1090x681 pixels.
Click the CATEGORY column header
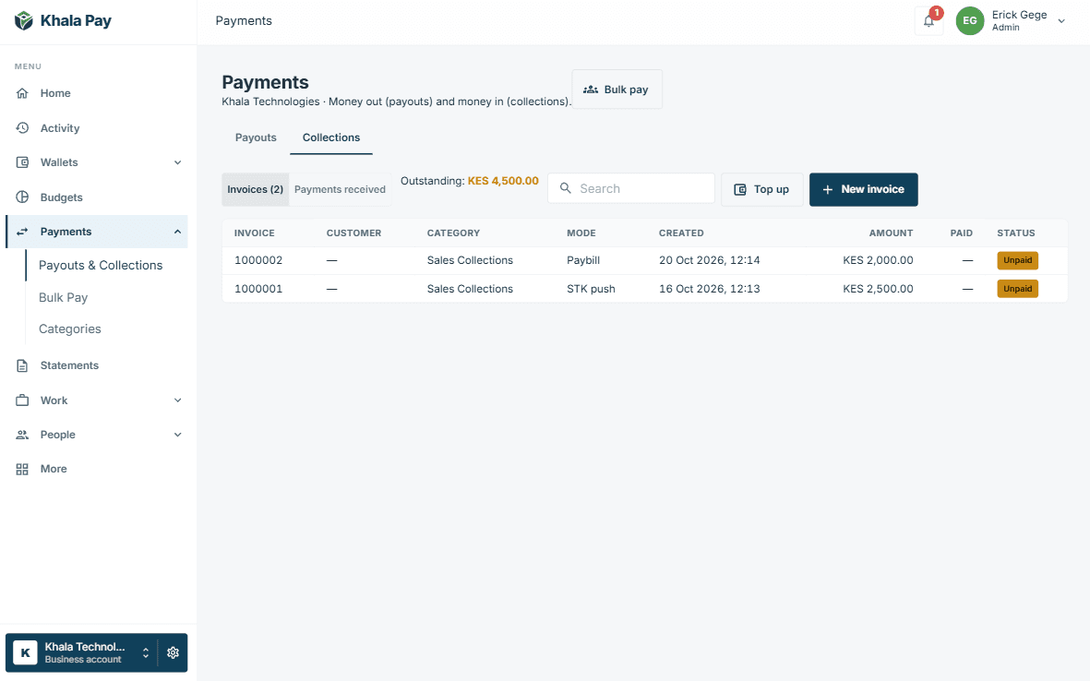click(453, 233)
